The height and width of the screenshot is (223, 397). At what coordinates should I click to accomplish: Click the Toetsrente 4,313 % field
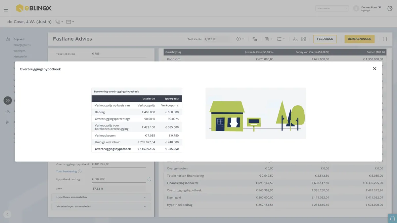[x=217, y=39]
